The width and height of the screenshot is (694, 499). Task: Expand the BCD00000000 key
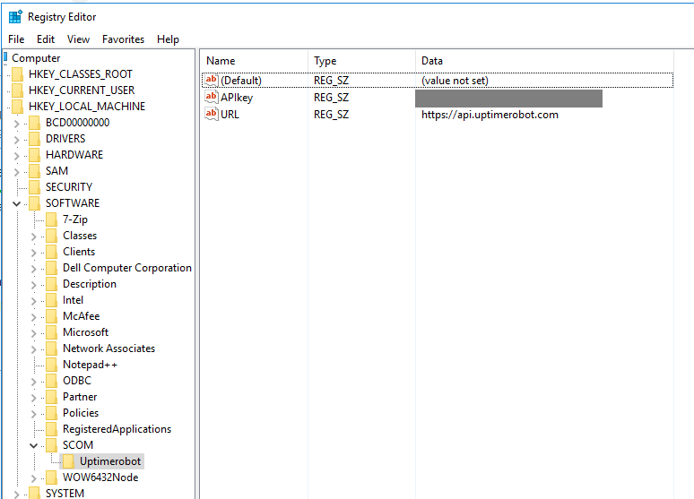pos(16,124)
